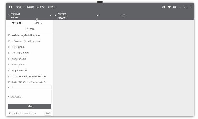Open the 帮助(H) menu
This screenshot has width=198, height=119.
[x=51, y=7]
